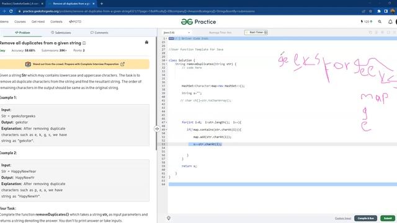Switch to the Problem tab
Screen dimensions: 397x223
(x=22, y=33)
